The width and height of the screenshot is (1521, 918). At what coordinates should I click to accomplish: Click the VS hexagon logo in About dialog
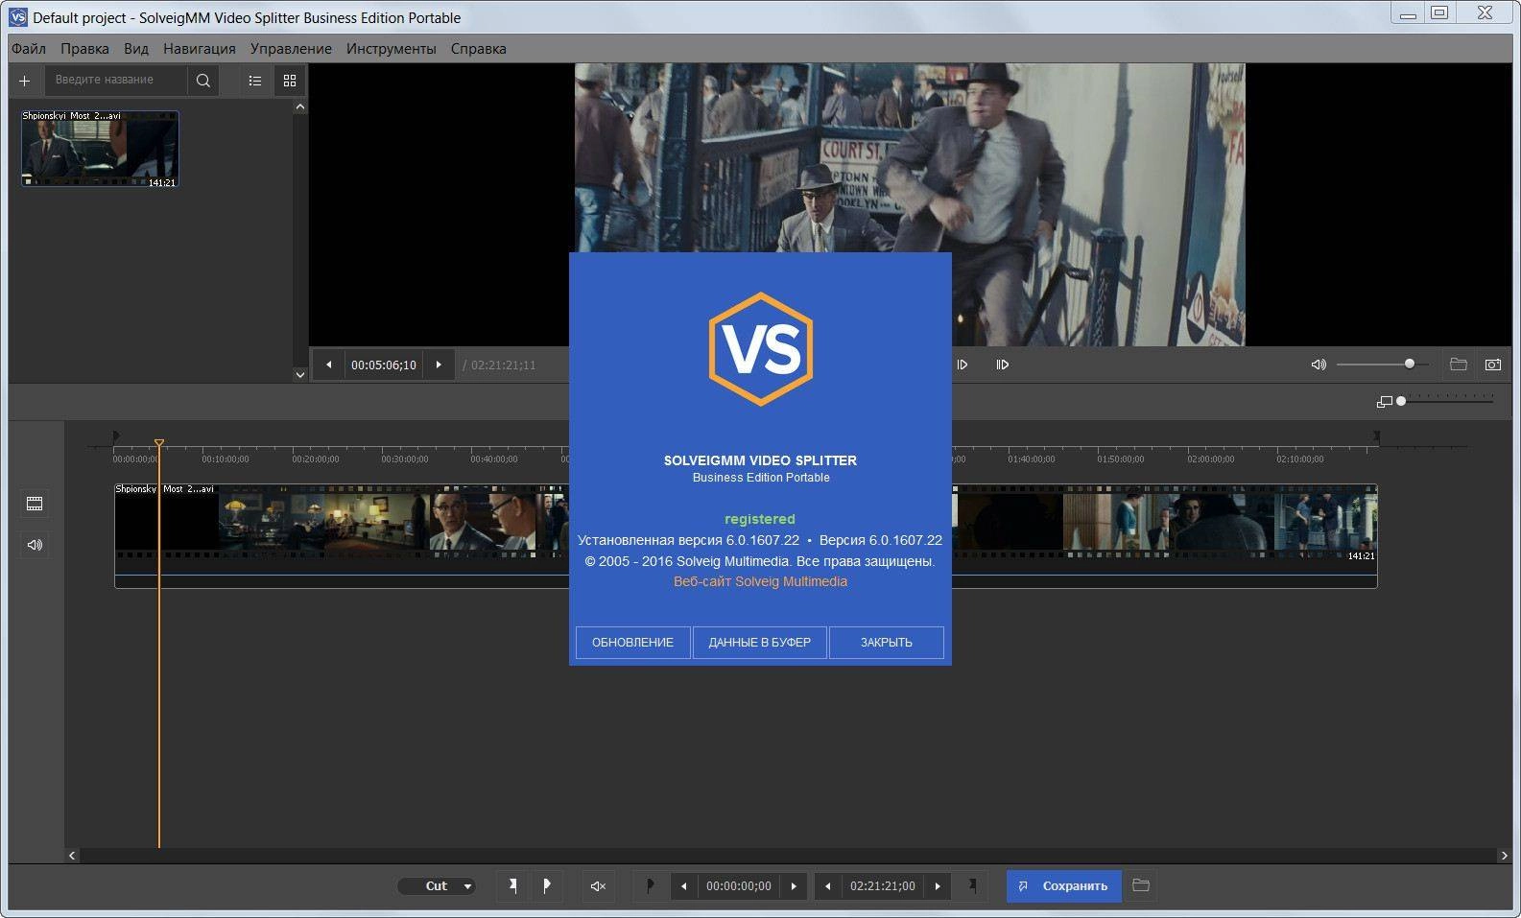tap(761, 349)
